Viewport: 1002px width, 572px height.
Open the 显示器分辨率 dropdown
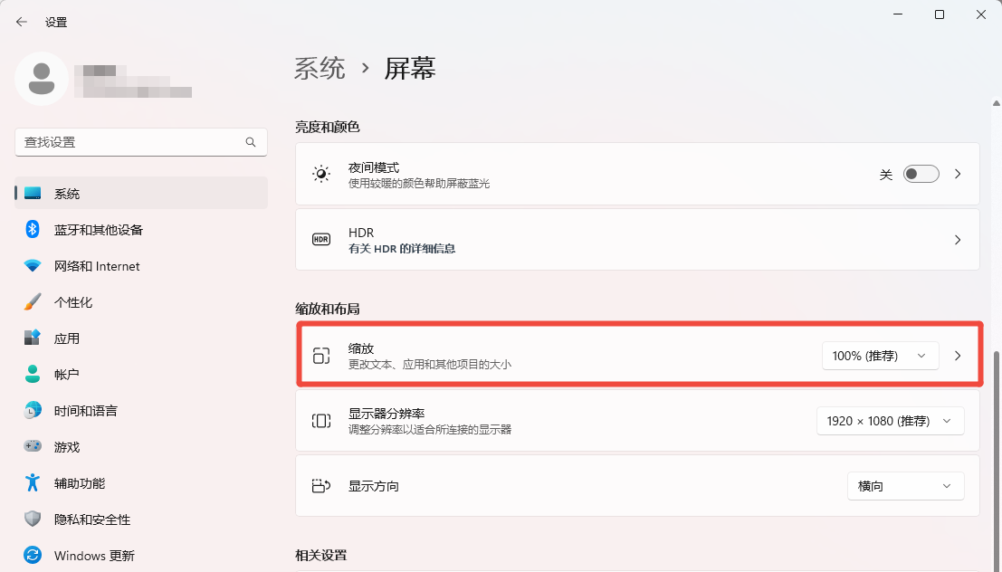point(890,421)
